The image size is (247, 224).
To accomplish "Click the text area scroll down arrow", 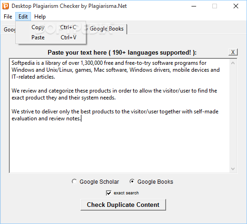I will coord(233,168).
